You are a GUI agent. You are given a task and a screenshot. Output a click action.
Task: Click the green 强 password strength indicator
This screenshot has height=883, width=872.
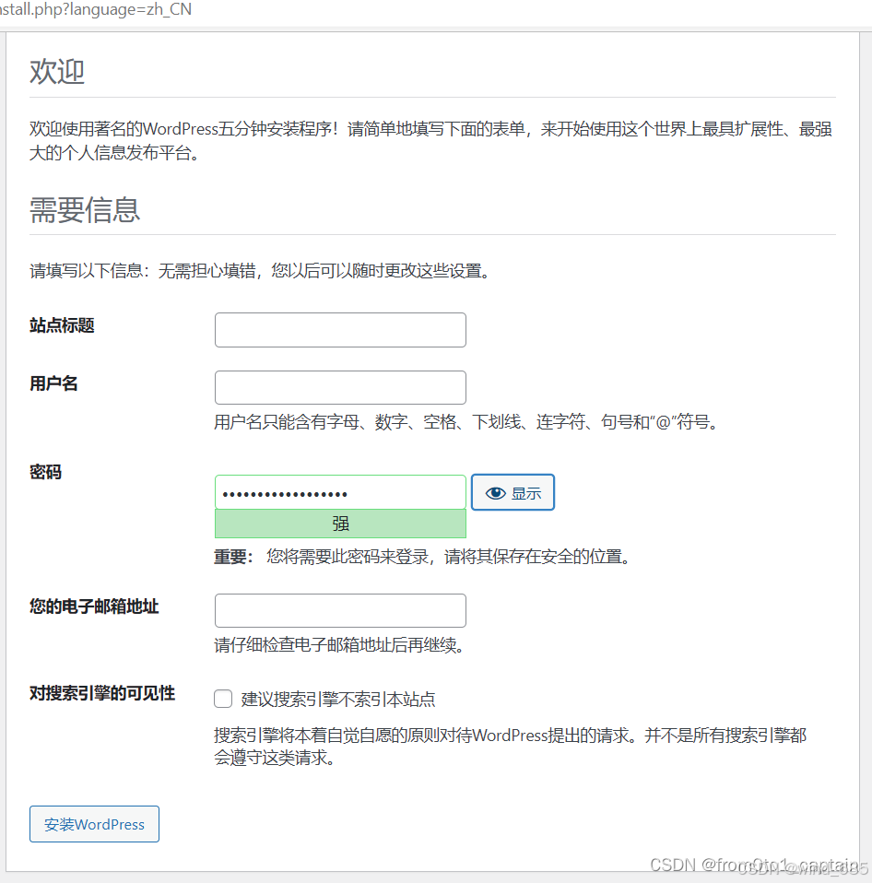340,524
